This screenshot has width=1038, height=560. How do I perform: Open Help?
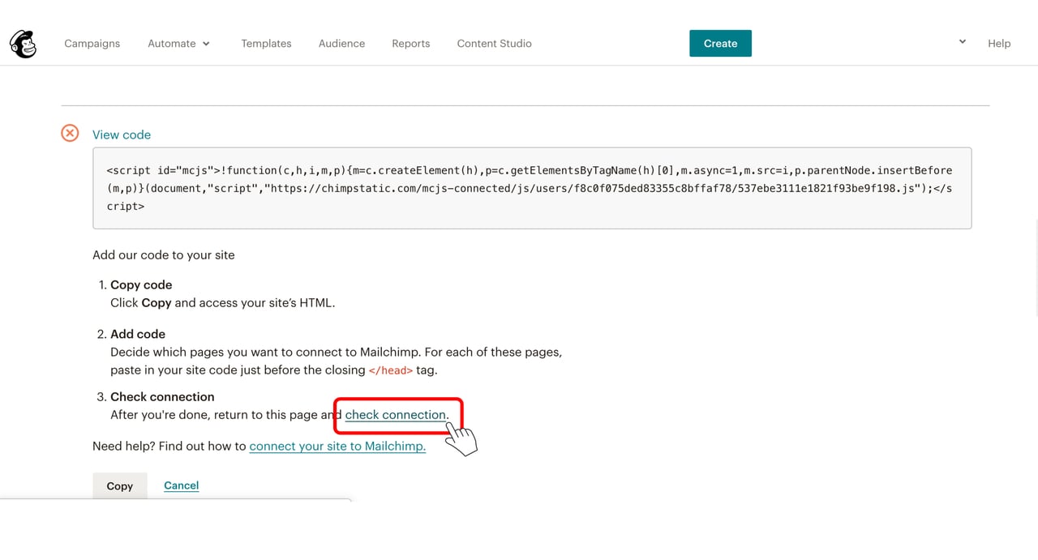999,44
